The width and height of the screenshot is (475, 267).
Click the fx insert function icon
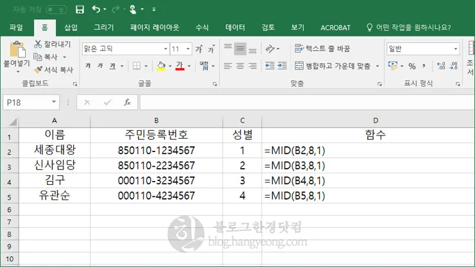point(127,103)
